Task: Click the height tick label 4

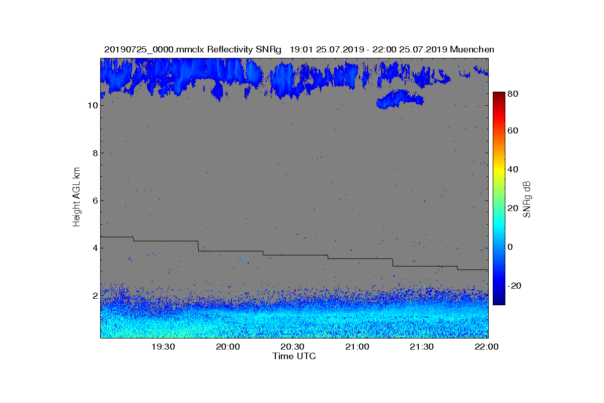Action: click(x=95, y=248)
